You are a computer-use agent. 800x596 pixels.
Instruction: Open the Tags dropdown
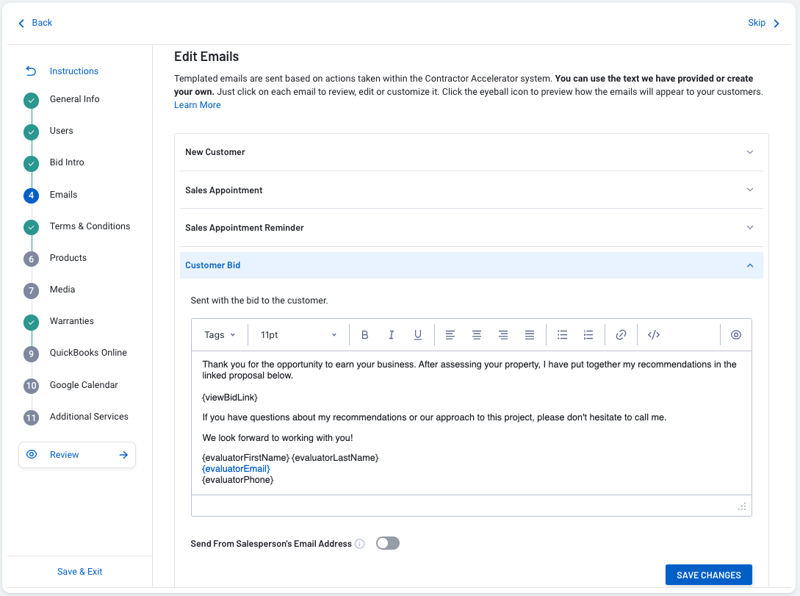[220, 334]
